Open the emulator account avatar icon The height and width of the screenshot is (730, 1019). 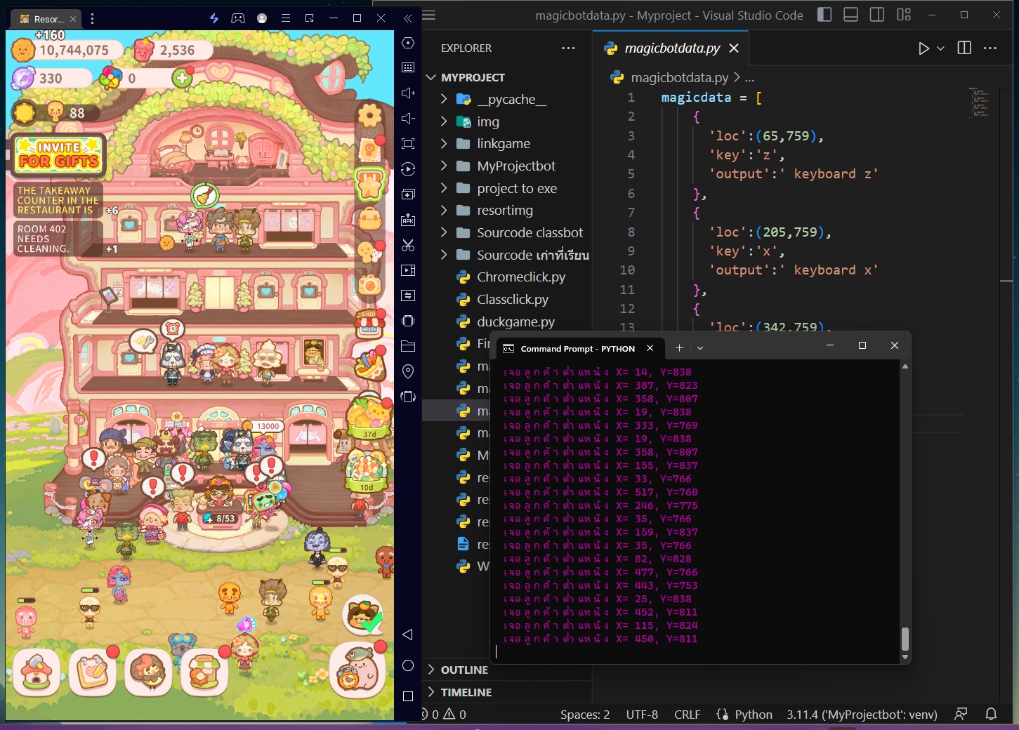[262, 19]
